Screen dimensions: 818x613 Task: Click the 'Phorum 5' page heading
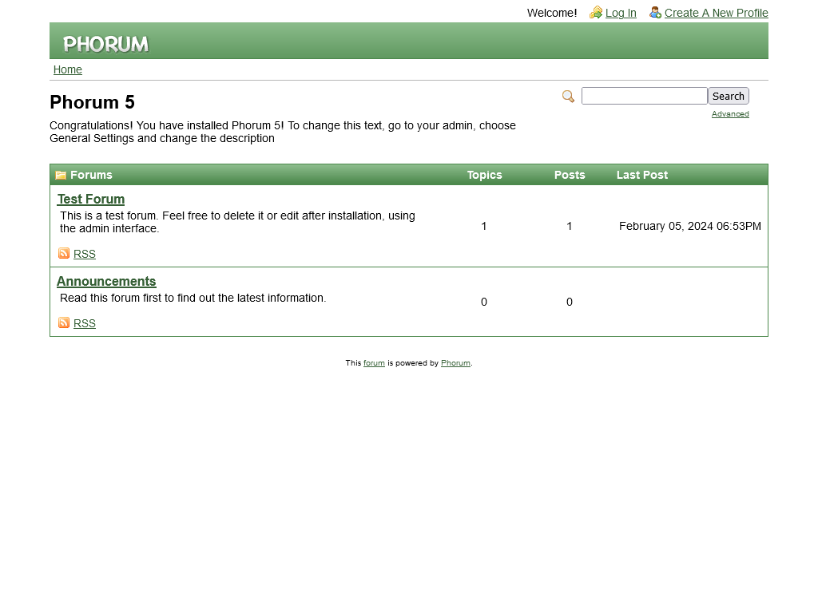[x=93, y=102]
